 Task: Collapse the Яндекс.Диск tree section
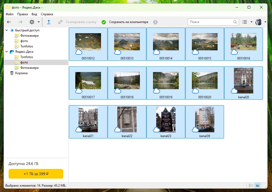pos(6,52)
